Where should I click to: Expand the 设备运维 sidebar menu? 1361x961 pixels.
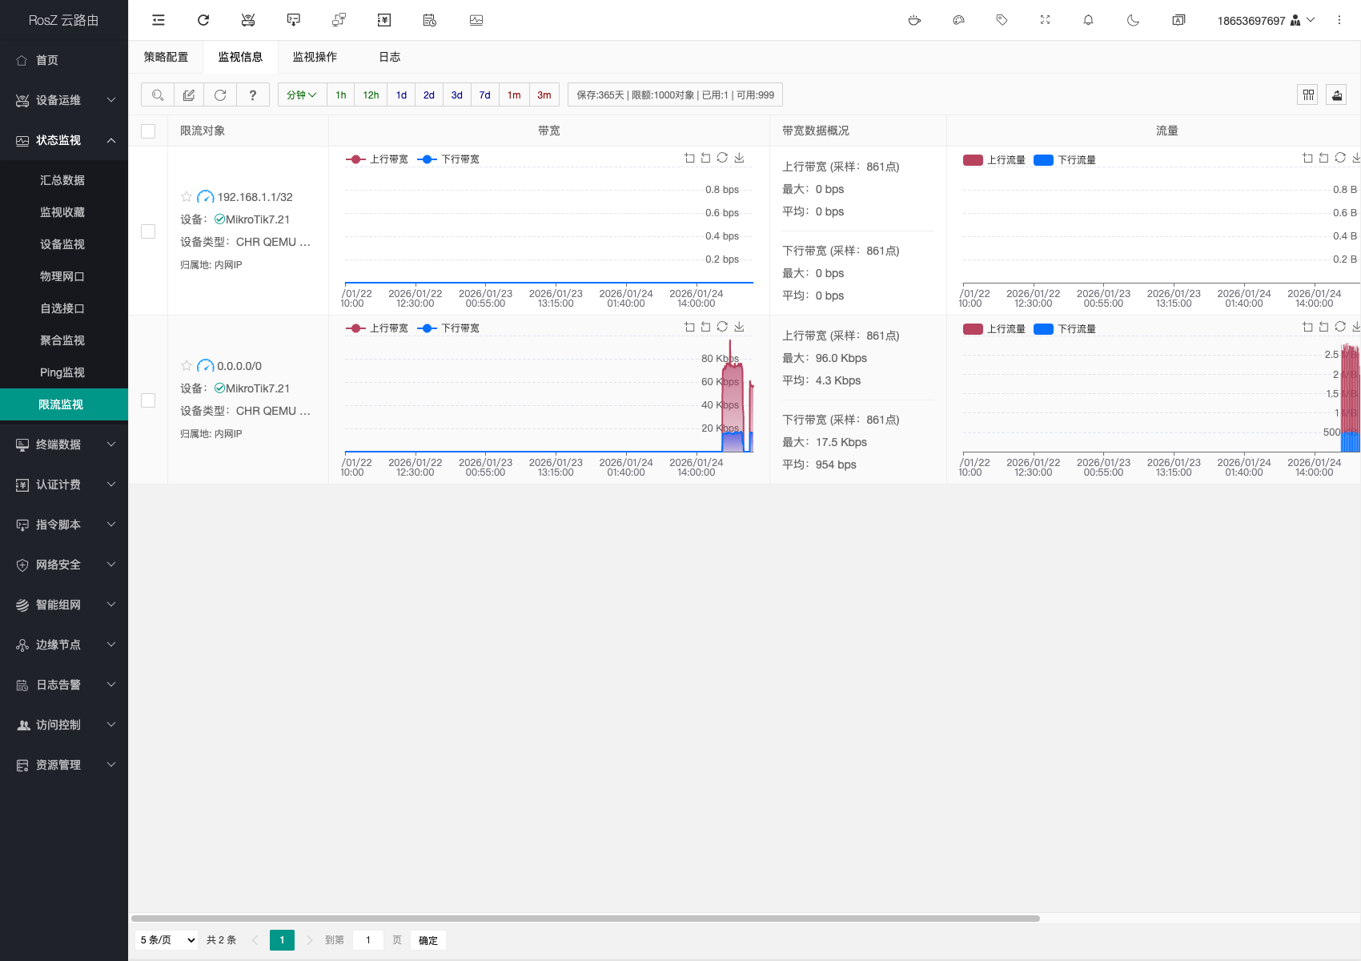point(64,100)
